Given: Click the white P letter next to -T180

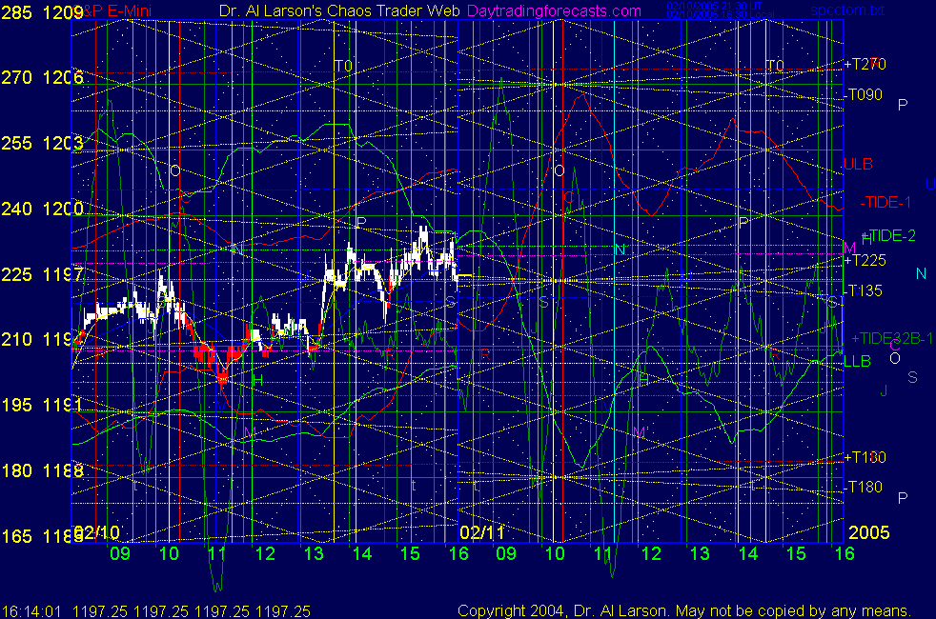Looking at the screenshot, I should point(903,497).
